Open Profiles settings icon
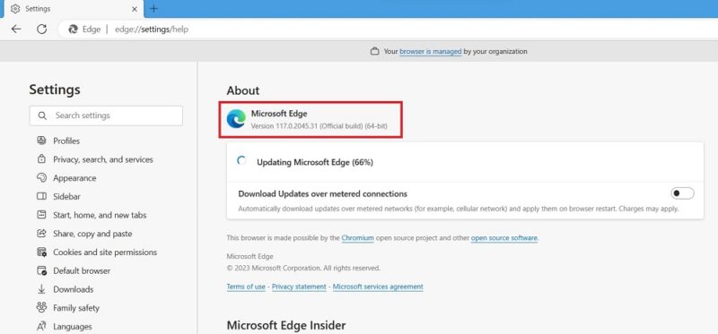Image resolution: width=718 pixels, height=334 pixels. pyautogui.click(x=41, y=141)
